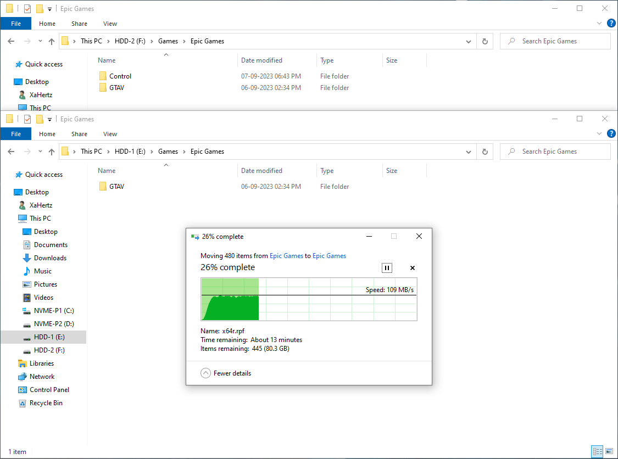Image resolution: width=618 pixels, height=459 pixels.
Task: Open File menu in HDD-1 window
Action: coord(16,134)
